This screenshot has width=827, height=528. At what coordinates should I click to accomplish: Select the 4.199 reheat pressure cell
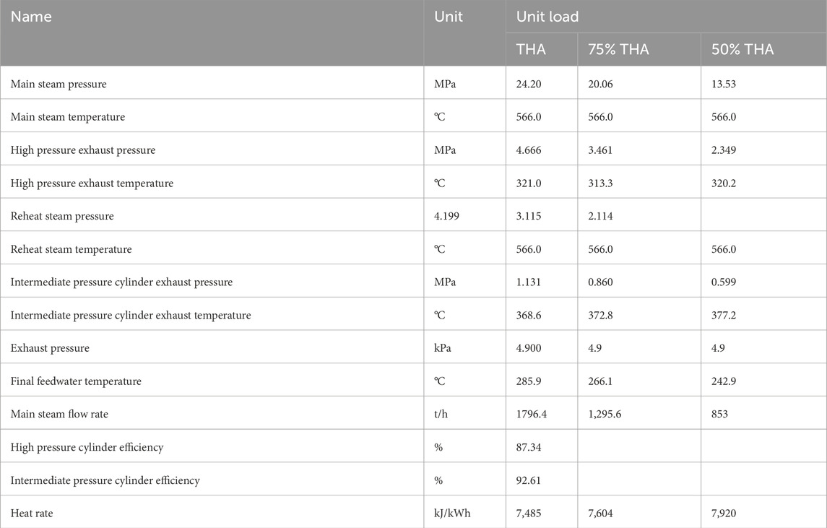(449, 216)
